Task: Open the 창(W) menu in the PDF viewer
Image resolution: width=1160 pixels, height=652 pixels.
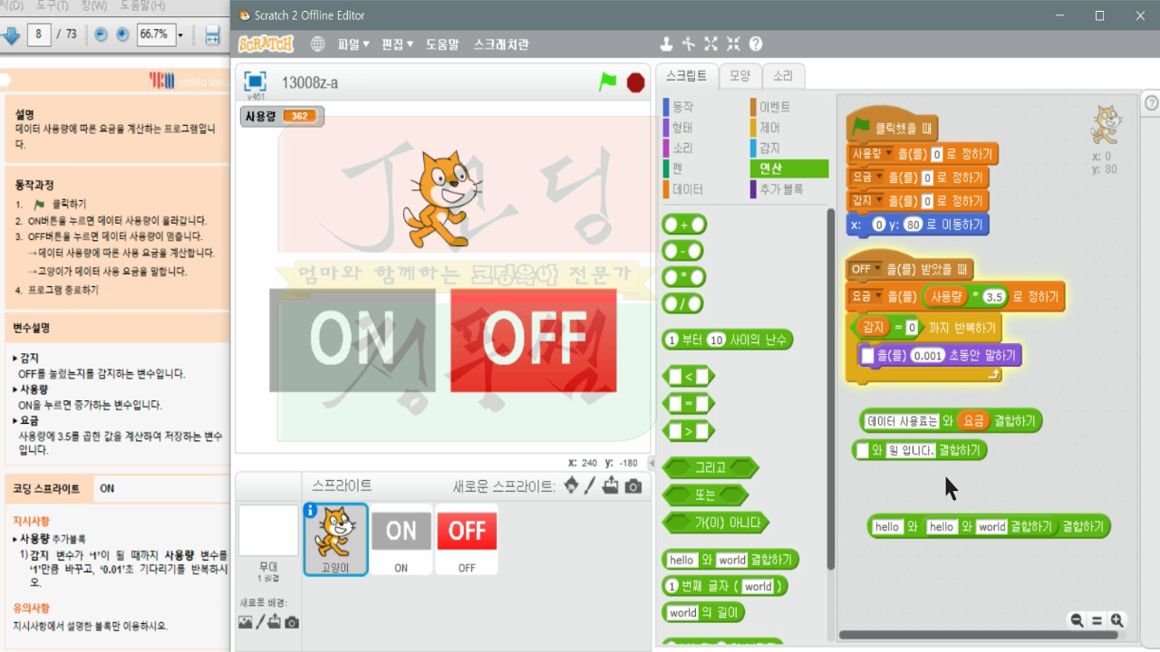Action: [94, 5]
